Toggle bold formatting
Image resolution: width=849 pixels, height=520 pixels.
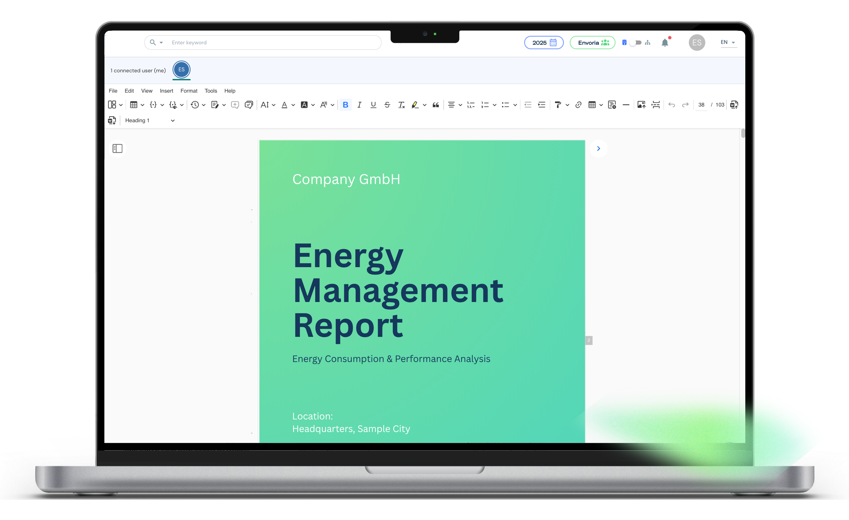tap(345, 105)
